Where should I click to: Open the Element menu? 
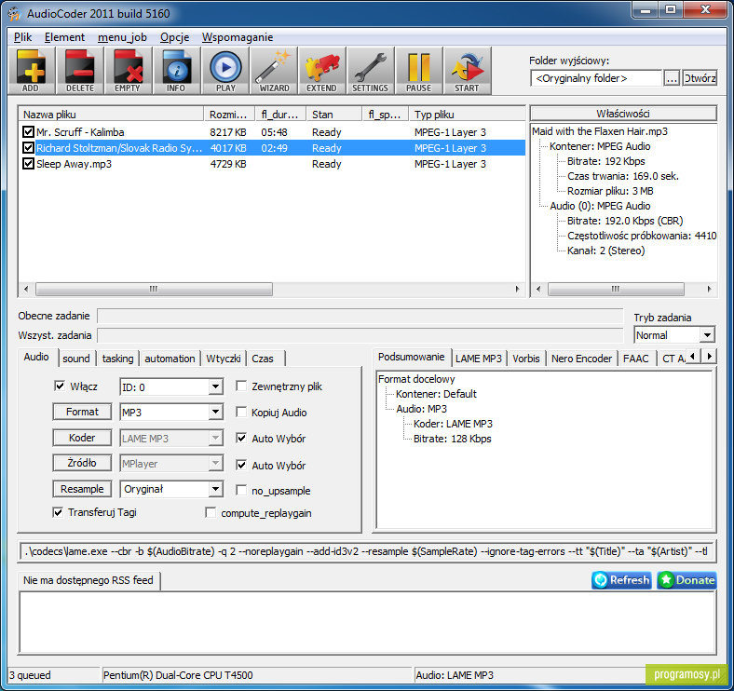(x=64, y=37)
